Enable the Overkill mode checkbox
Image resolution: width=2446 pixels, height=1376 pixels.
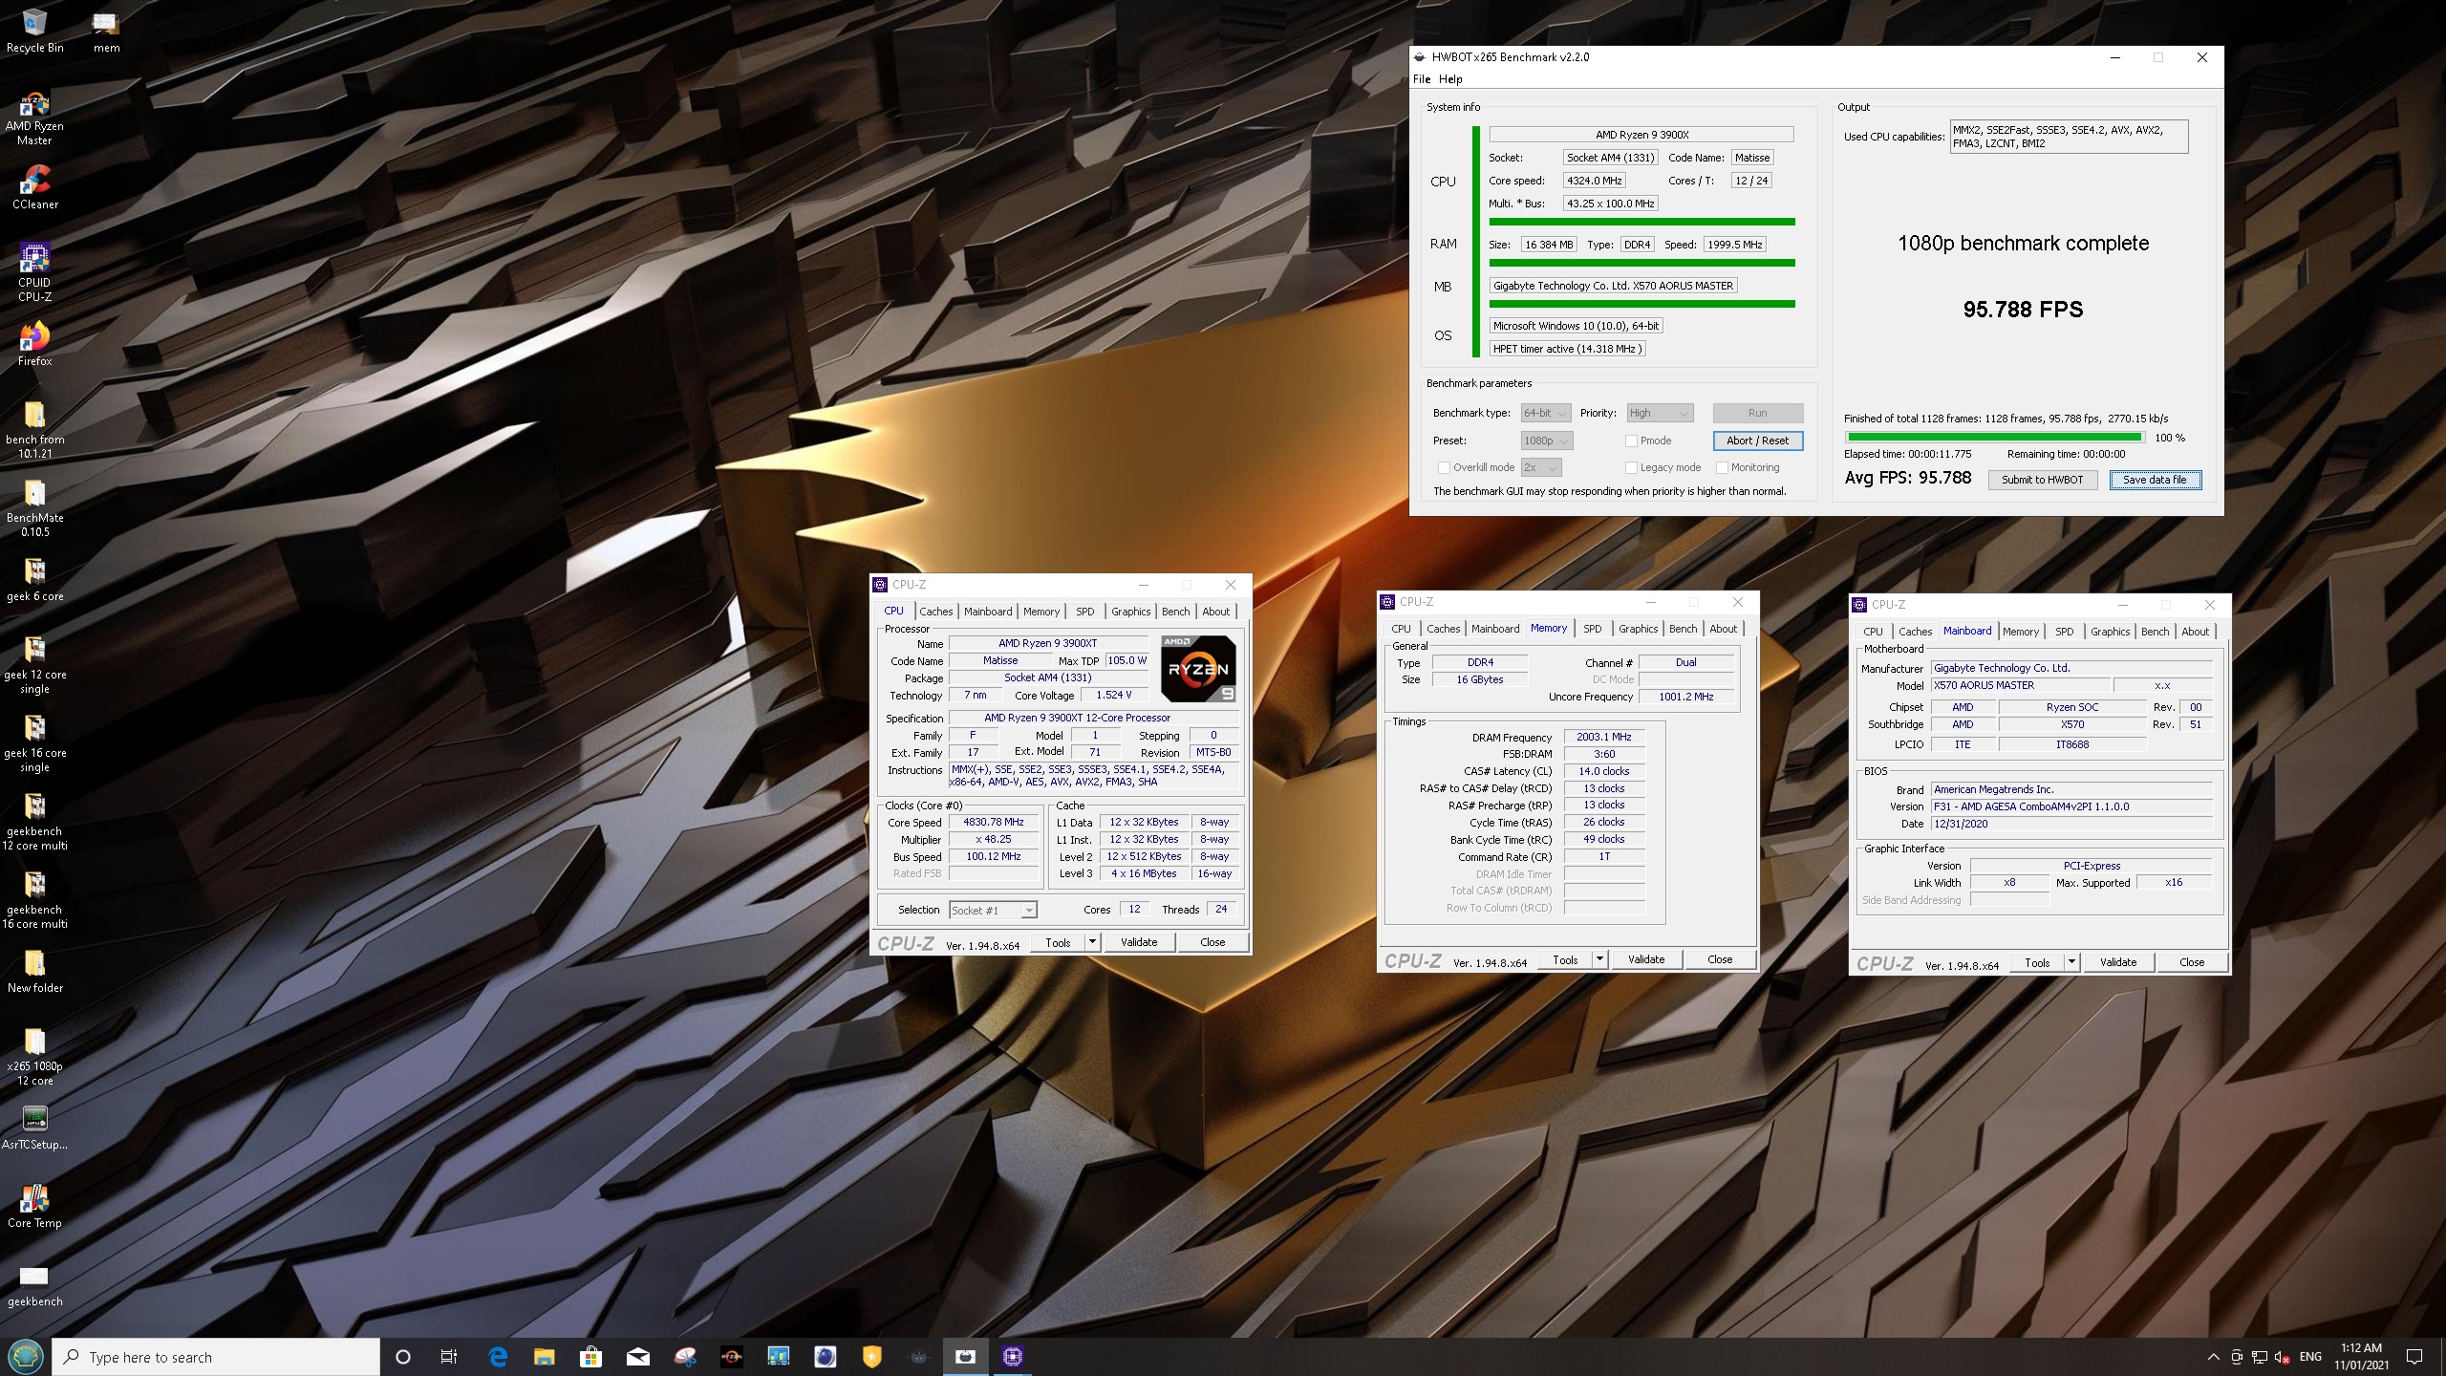pos(1444,467)
